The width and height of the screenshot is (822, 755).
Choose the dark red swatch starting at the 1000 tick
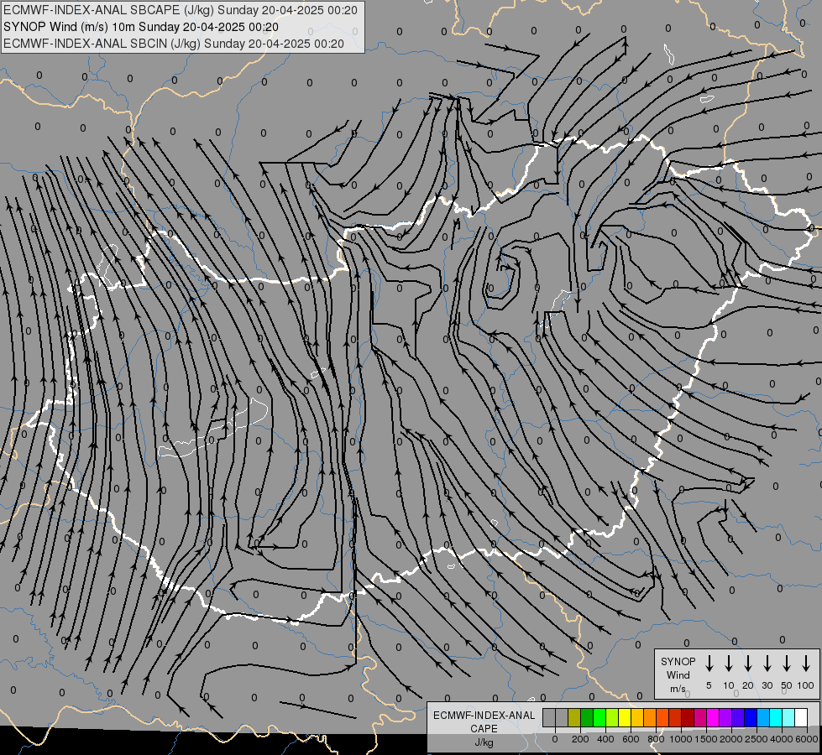tap(688, 717)
